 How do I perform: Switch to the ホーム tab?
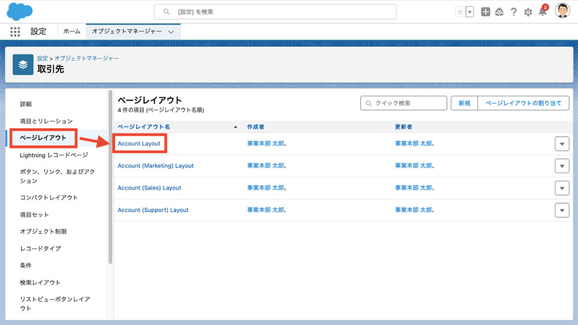pyautogui.click(x=72, y=31)
